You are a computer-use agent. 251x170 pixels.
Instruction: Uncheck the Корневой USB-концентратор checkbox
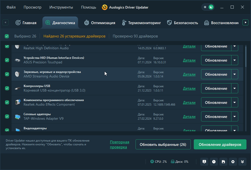[x=7, y=88]
